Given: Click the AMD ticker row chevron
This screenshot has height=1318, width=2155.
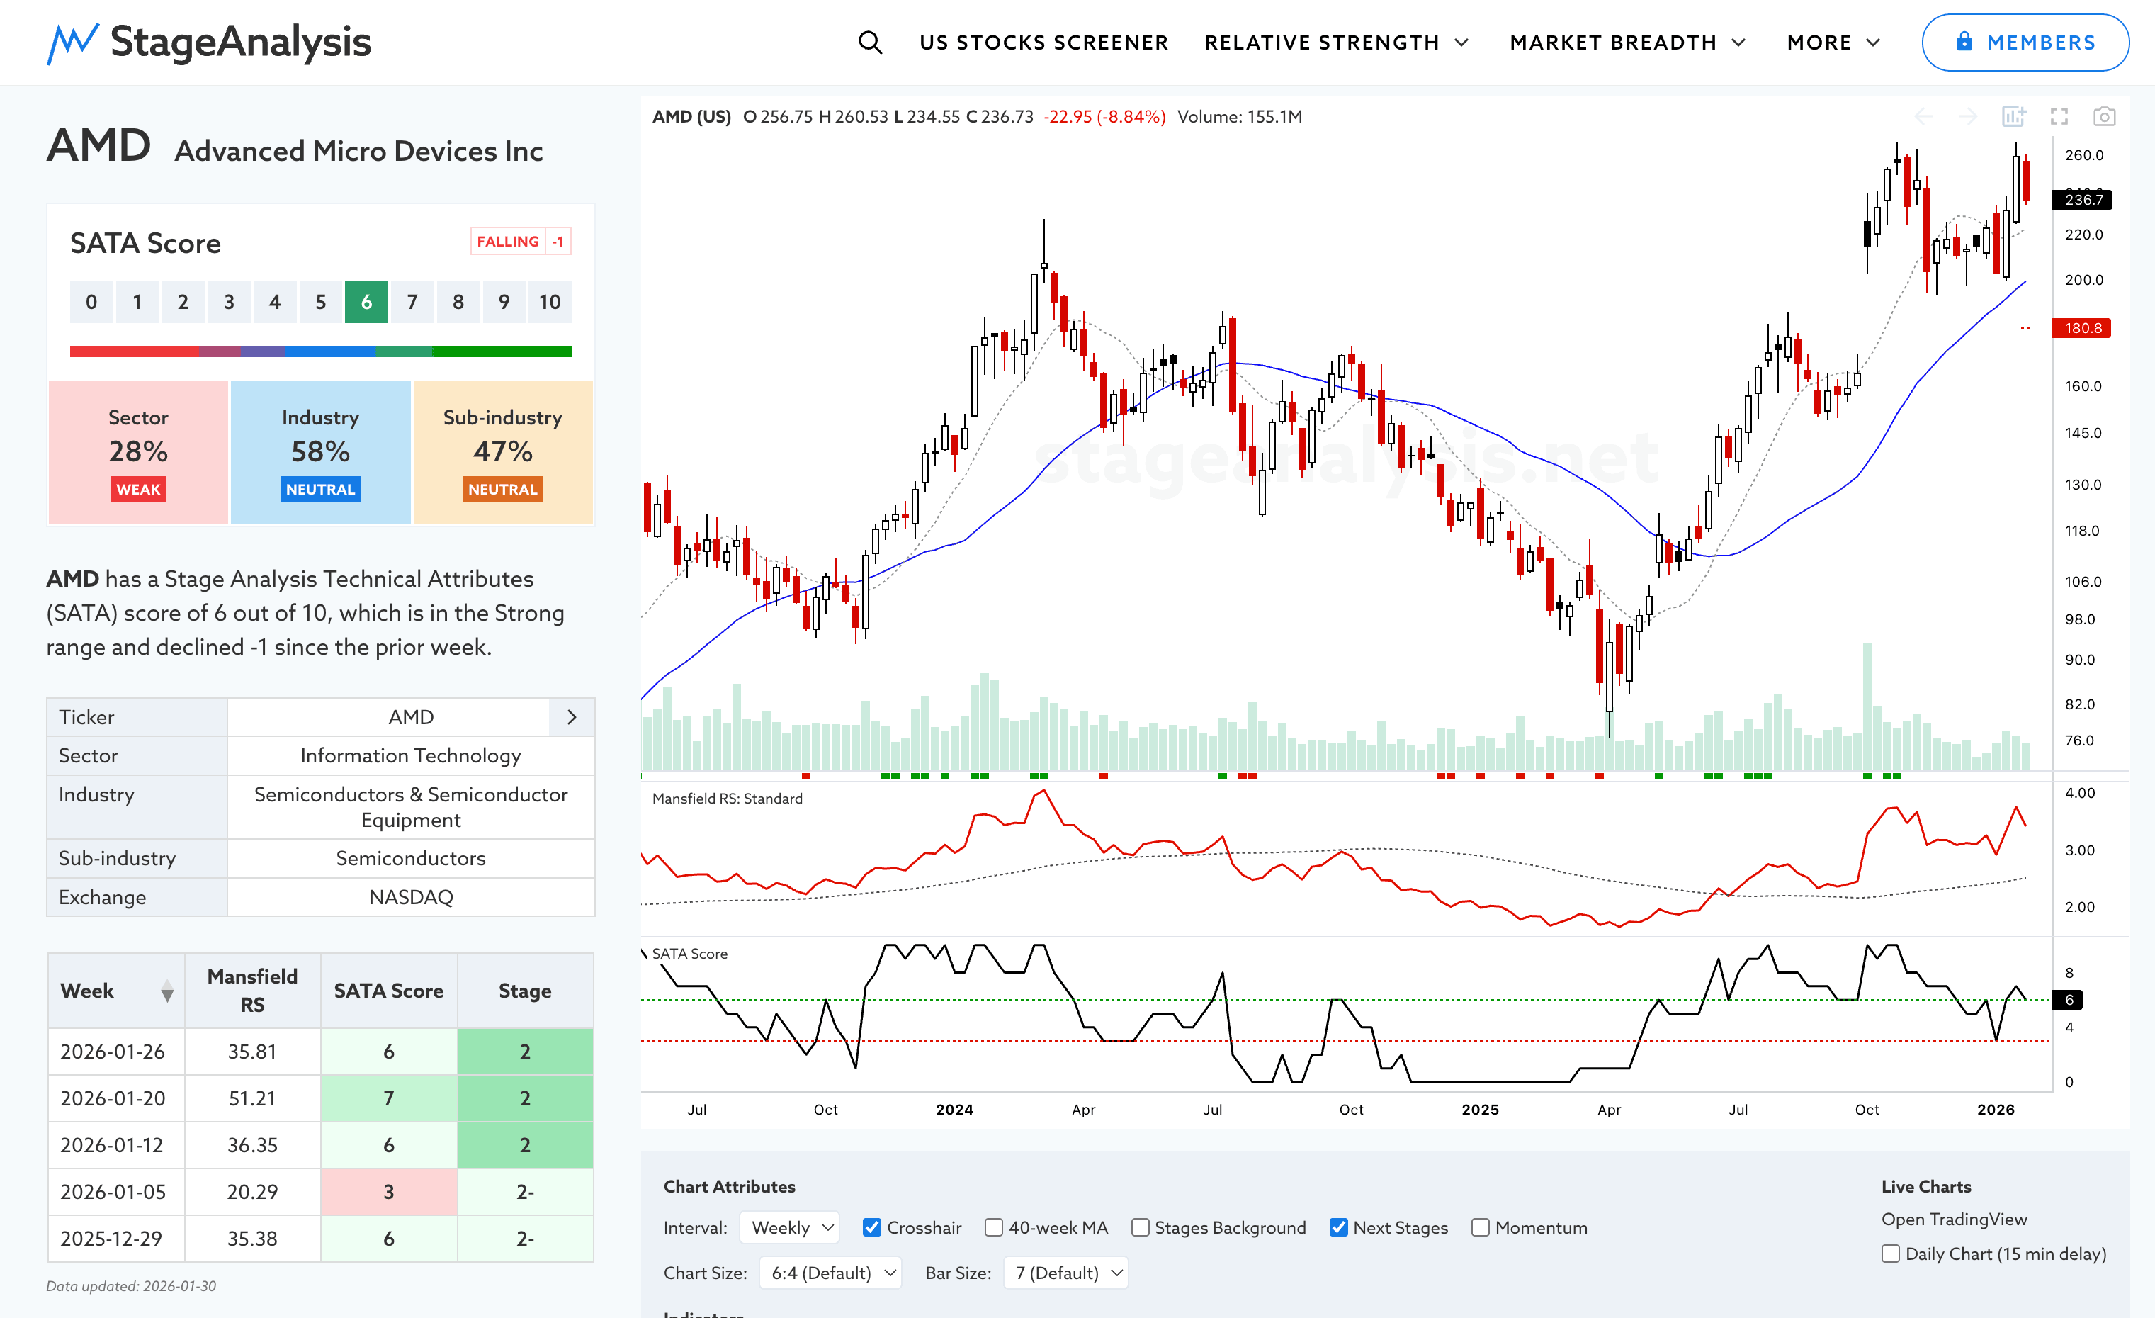Looking at the screenshot, I should click(x=572, y=717).
